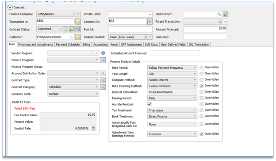Switch to Financing and Adjustments tab
The width and height of the screenshot is (276, 161).
[x=35, y=44]
